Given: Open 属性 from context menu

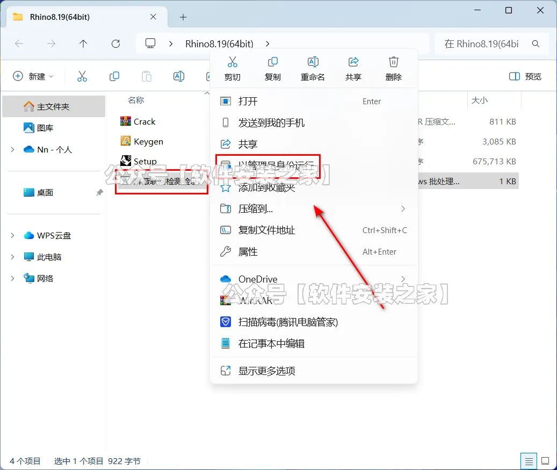Looking at the screenshot, I should [x=314, y=252].
